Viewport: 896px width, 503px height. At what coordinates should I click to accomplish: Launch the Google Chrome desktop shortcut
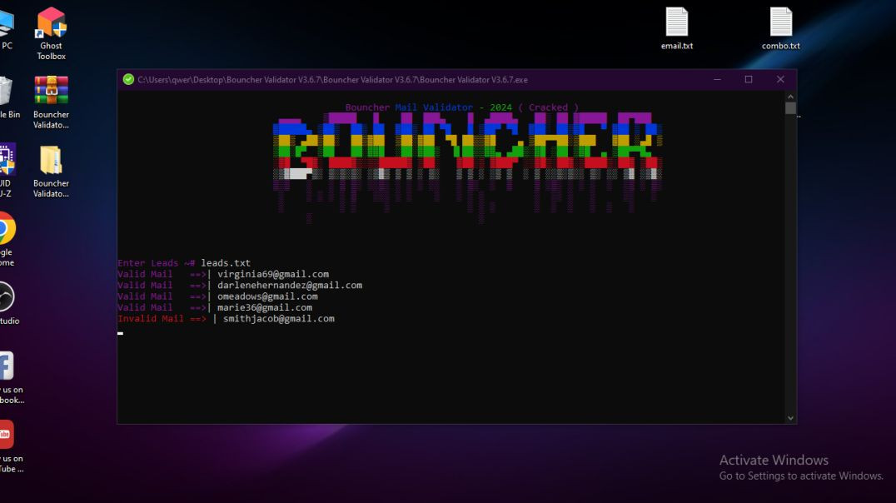[x=7, y=240]
